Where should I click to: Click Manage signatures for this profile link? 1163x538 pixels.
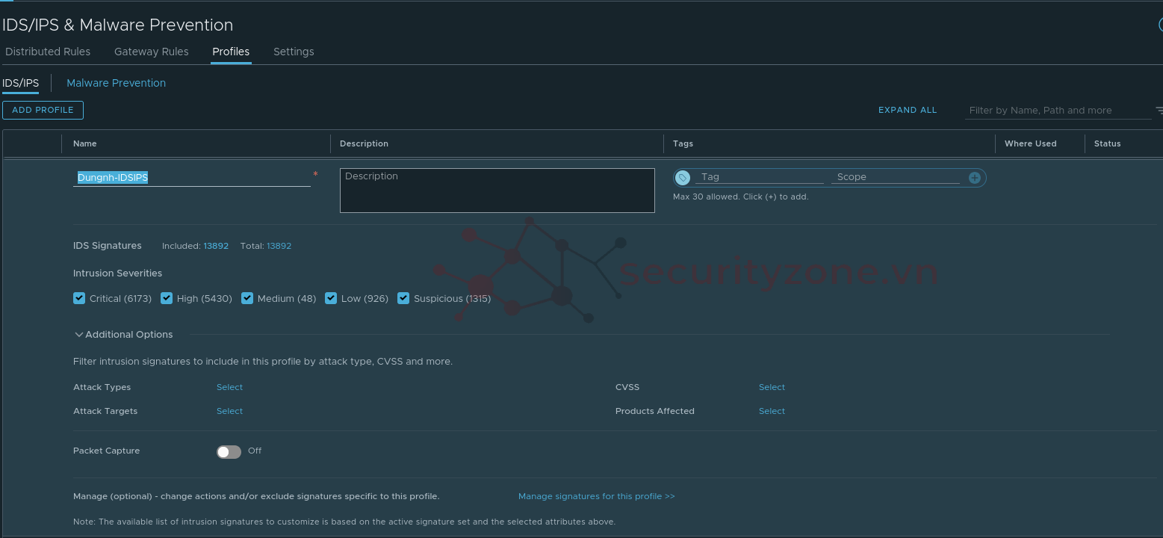(x=596, y=496)
